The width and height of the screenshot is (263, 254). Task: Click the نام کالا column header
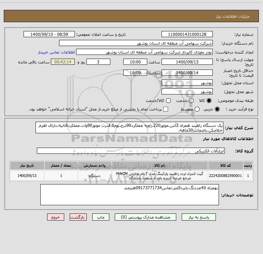(160, 165)
